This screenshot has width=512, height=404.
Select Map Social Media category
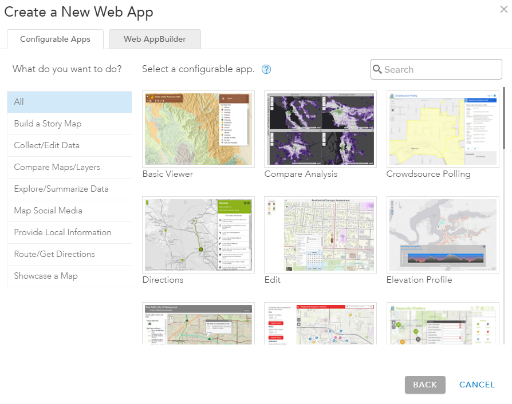(x=69, y=211)
